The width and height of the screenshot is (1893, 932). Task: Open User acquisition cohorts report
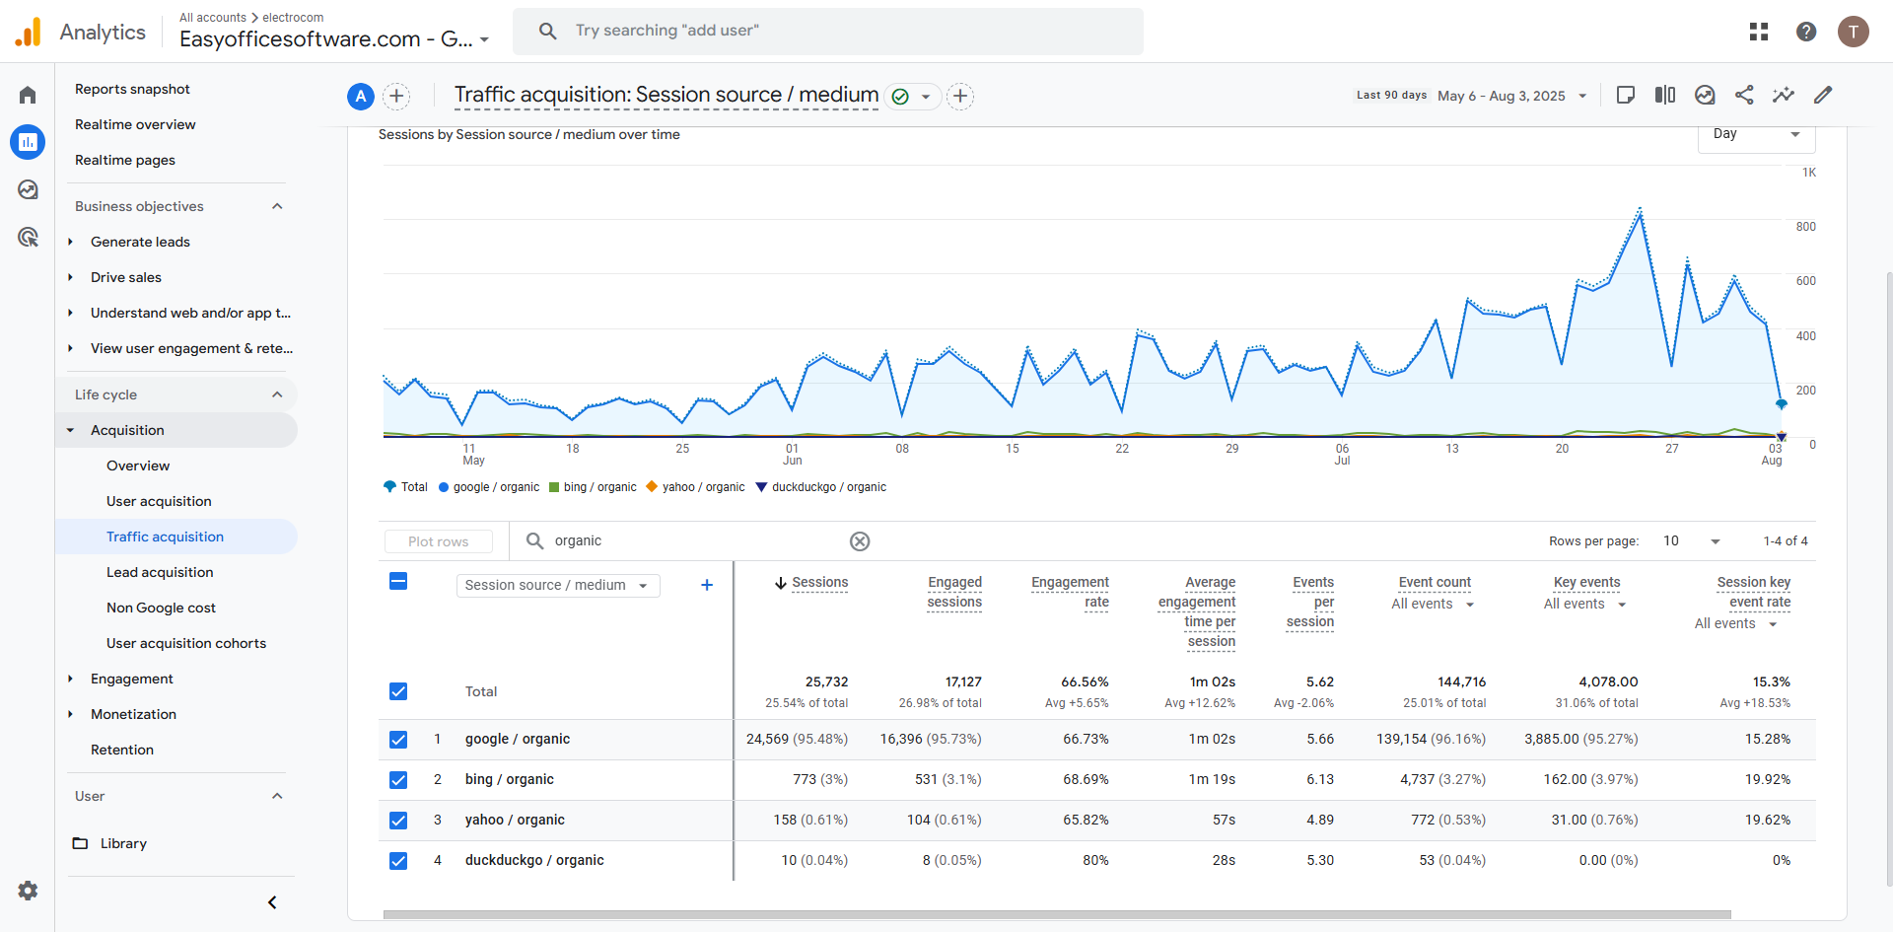tap(186, 643)
